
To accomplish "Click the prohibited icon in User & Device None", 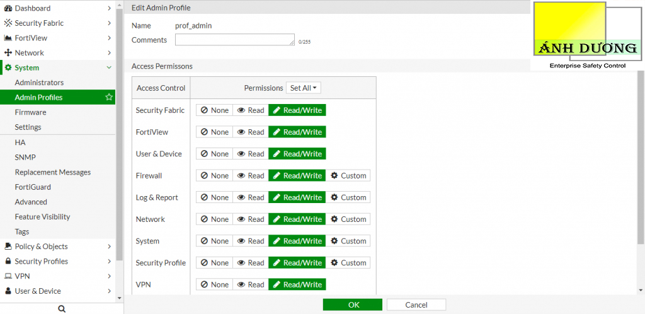I will [x=204, y=154].
